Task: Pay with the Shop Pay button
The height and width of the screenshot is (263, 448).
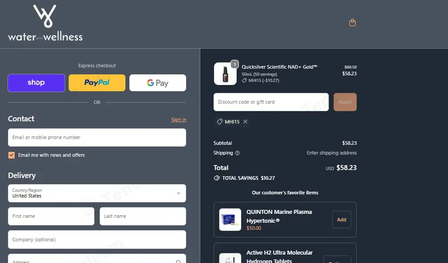Action: click(x=36, y=83)
